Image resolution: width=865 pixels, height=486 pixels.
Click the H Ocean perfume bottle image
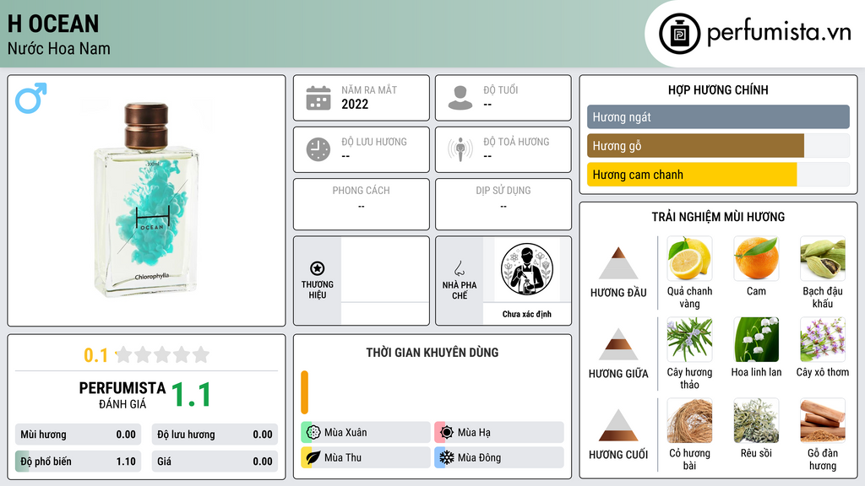coord(147,199)
